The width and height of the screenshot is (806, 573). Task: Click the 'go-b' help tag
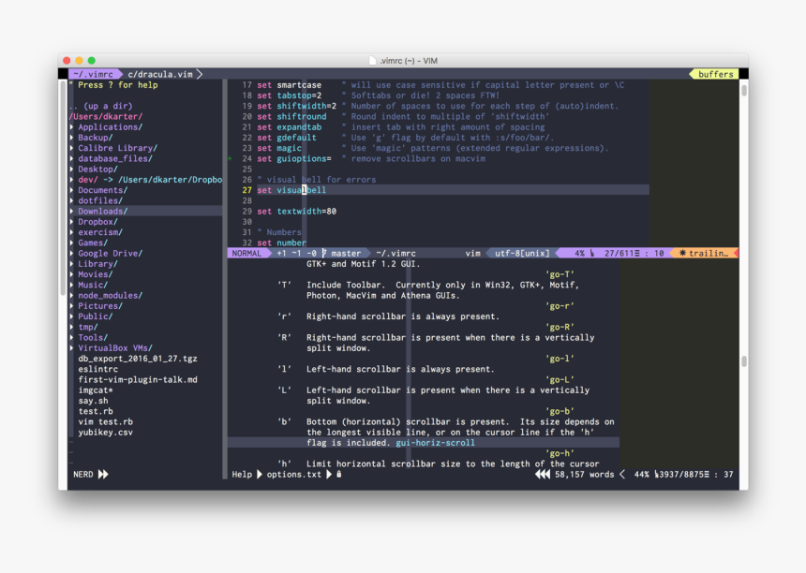coord(560,411)
